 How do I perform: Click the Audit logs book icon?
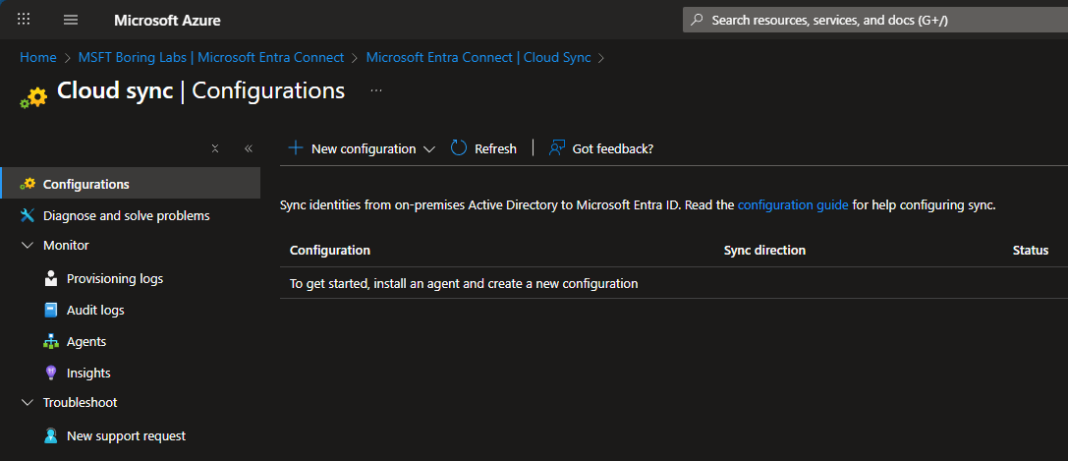(x=51, y=310)
